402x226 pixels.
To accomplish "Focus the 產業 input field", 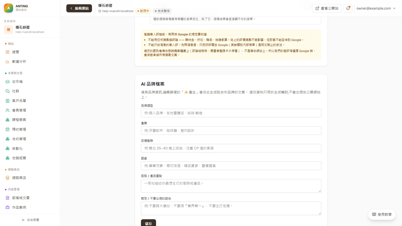I will coord(231,131).
